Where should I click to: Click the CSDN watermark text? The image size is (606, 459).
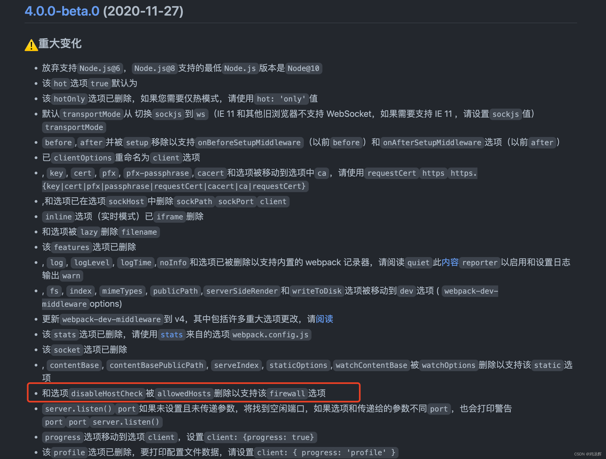coord(588,454)
